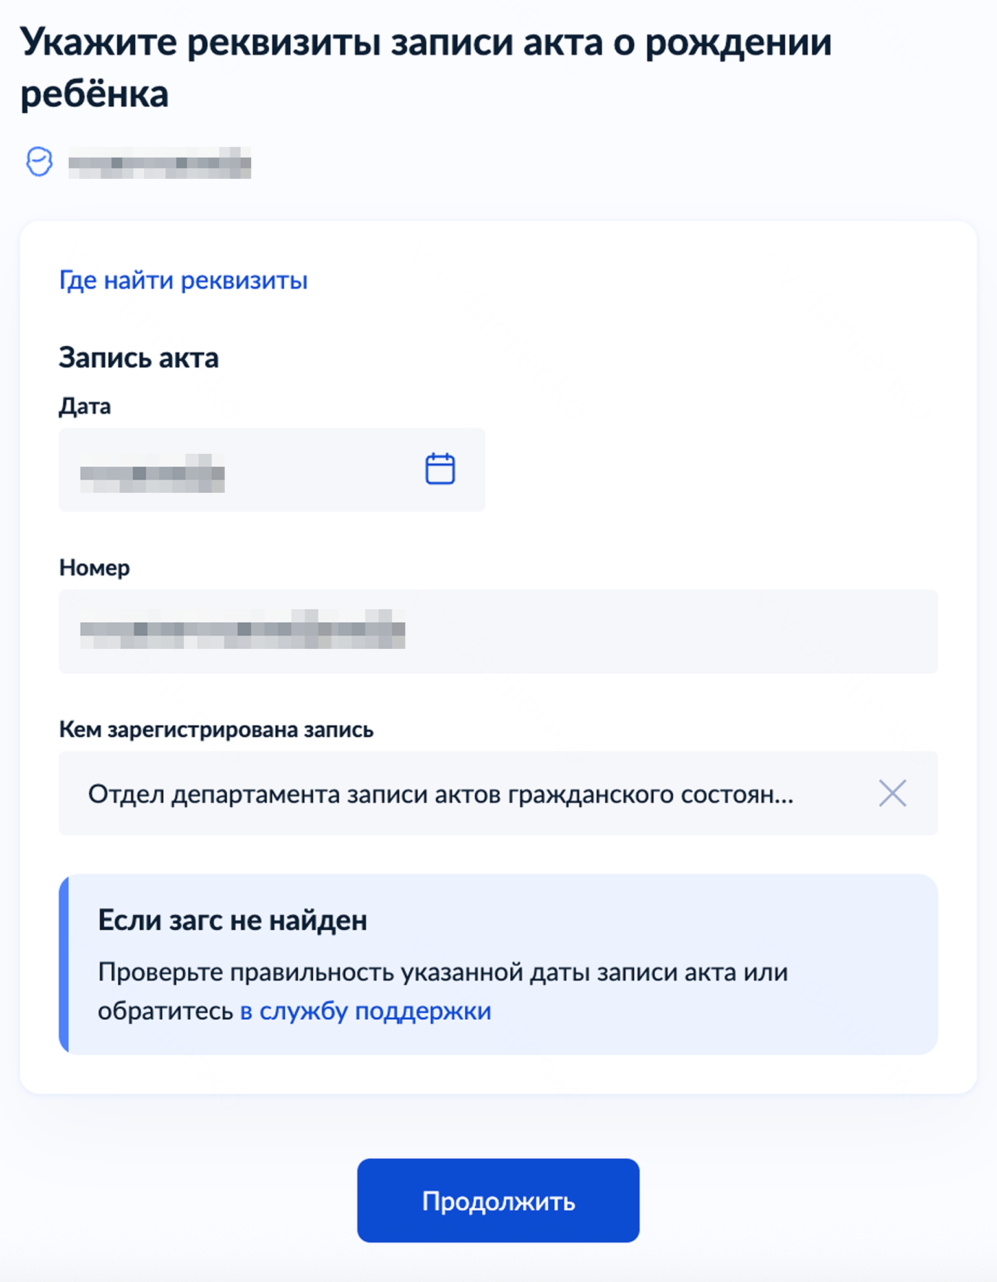The width and height of the screenshot is (997, 1282).
Task: Click the 'Дата' field label
Action: pos(85,407)
